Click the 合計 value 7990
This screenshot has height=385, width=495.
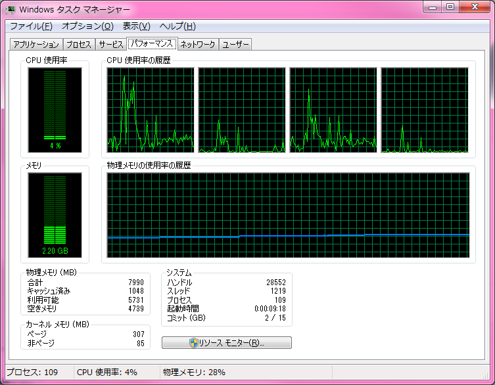click(x=136, y=282)
